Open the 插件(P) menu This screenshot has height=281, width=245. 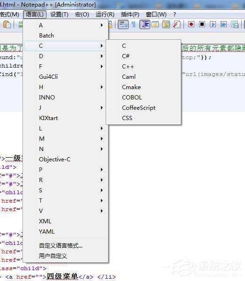click(x=130, y=15)
